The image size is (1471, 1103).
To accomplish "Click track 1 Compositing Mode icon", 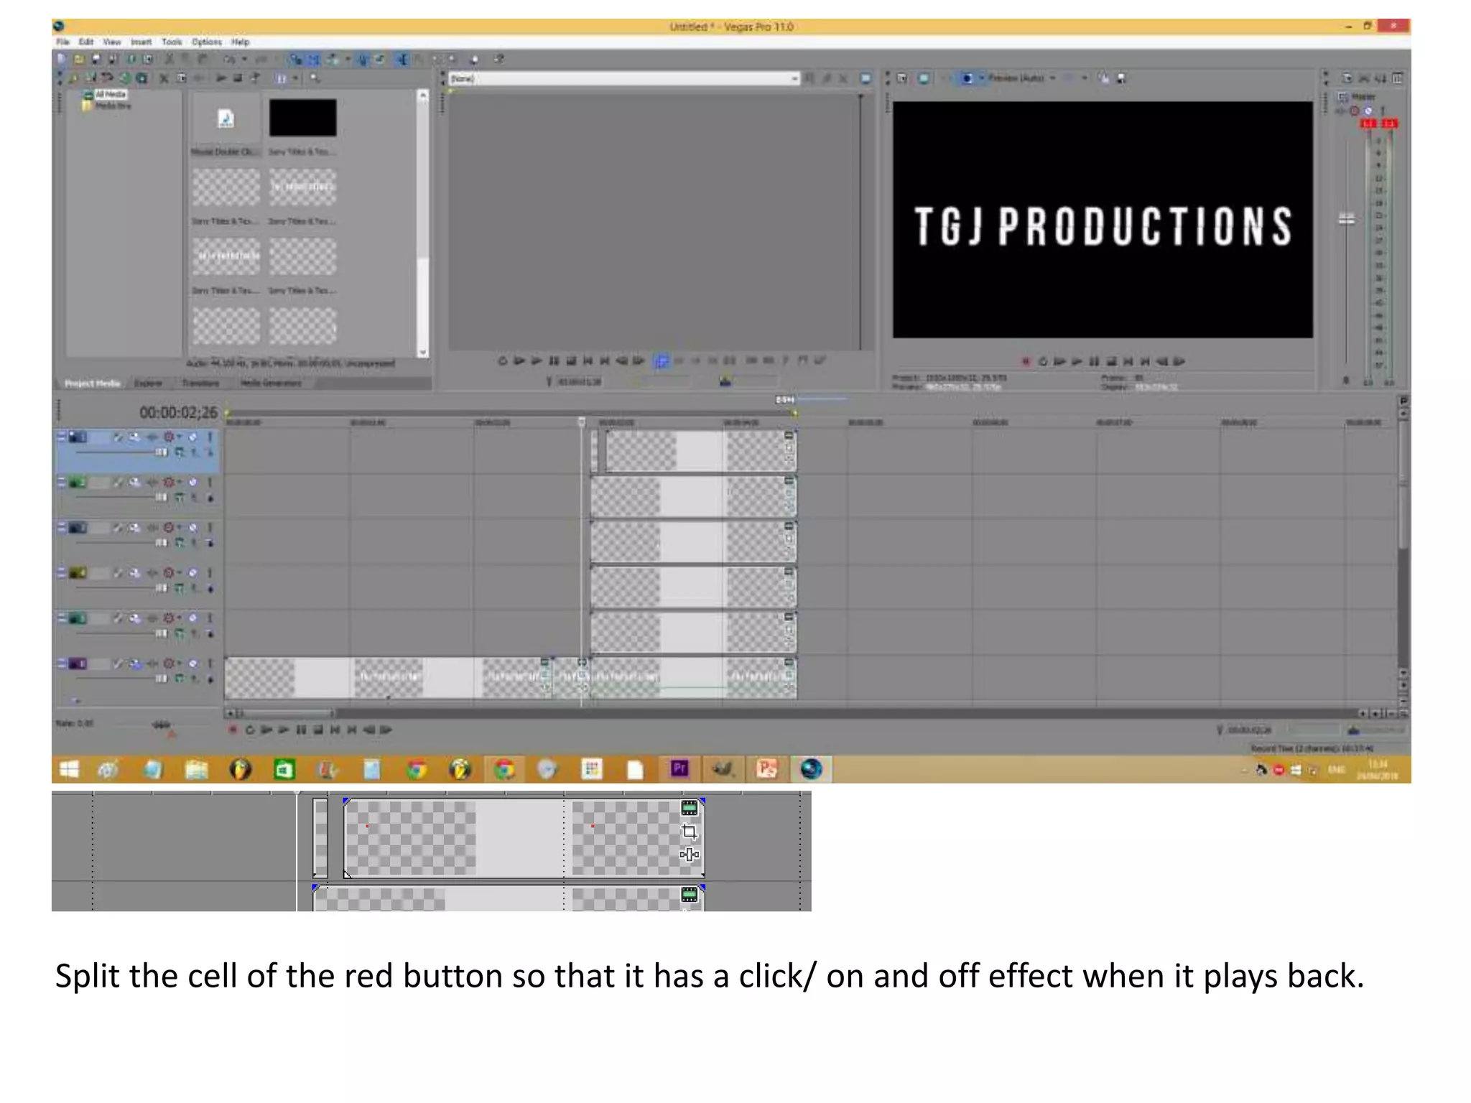I will pyautogui.click(x=180, y=452).
